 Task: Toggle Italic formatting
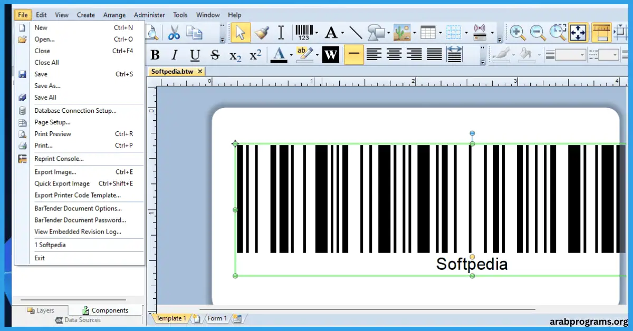tap(175, 55)
